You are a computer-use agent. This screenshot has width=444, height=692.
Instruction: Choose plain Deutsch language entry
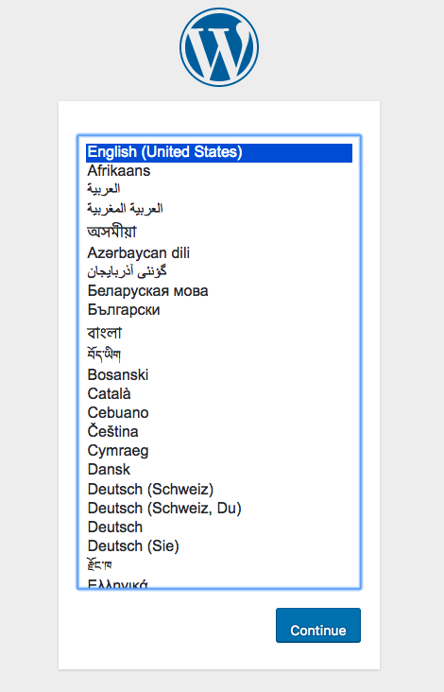[219, 527]
